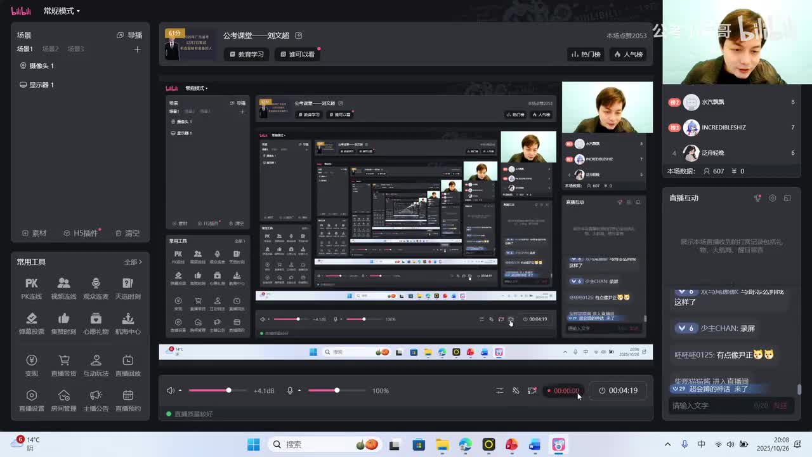Mute the speaker output
812x457 pixels.
(170, 390)
